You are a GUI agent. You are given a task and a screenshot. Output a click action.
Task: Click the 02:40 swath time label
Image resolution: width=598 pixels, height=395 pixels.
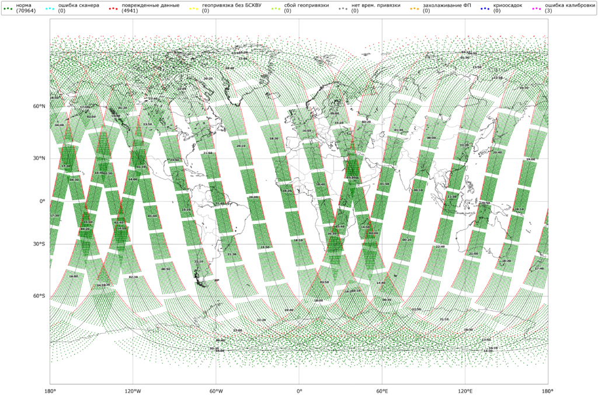[x=119, y=222]
